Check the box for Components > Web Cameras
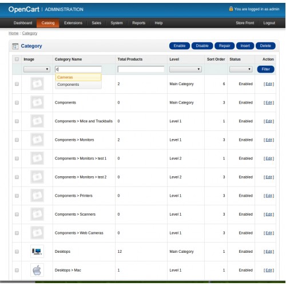Viewport: 286px width, 286px height. 17,233
